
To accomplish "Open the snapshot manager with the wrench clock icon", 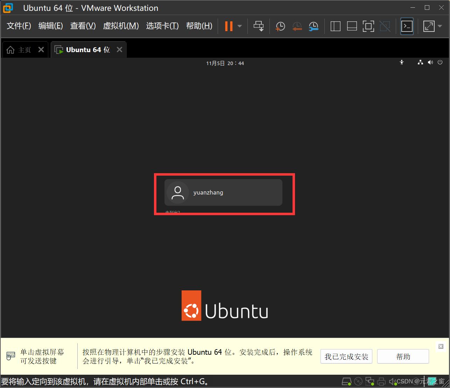I will [x=314, y=26].
